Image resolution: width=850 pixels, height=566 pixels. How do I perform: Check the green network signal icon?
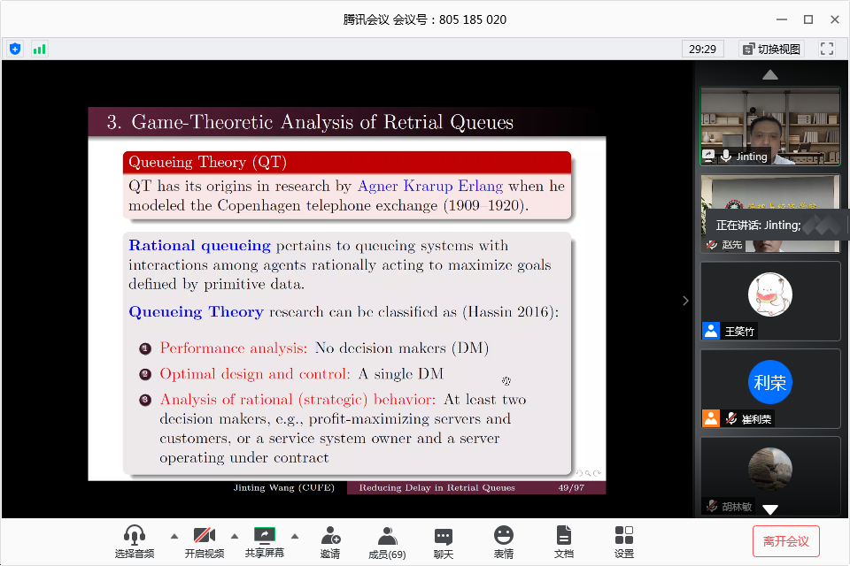point(39,50)
